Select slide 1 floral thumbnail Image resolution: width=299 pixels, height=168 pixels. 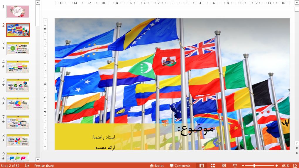(18, 11)
